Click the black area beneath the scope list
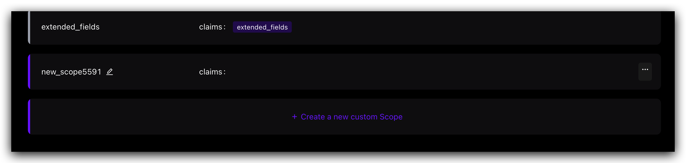 click(343, 143)
